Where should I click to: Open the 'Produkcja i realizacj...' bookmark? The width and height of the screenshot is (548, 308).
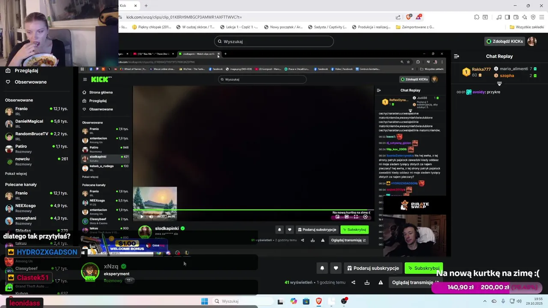(x=371, y=27)
